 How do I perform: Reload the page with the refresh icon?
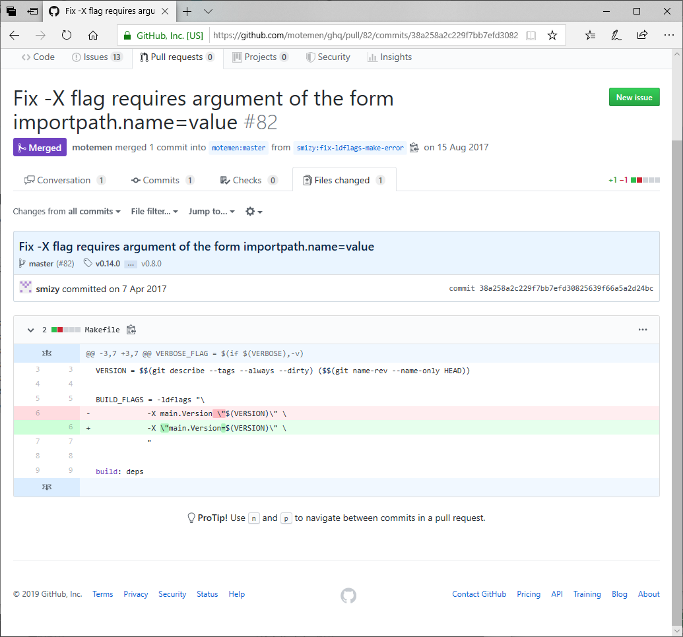(67, 35)
